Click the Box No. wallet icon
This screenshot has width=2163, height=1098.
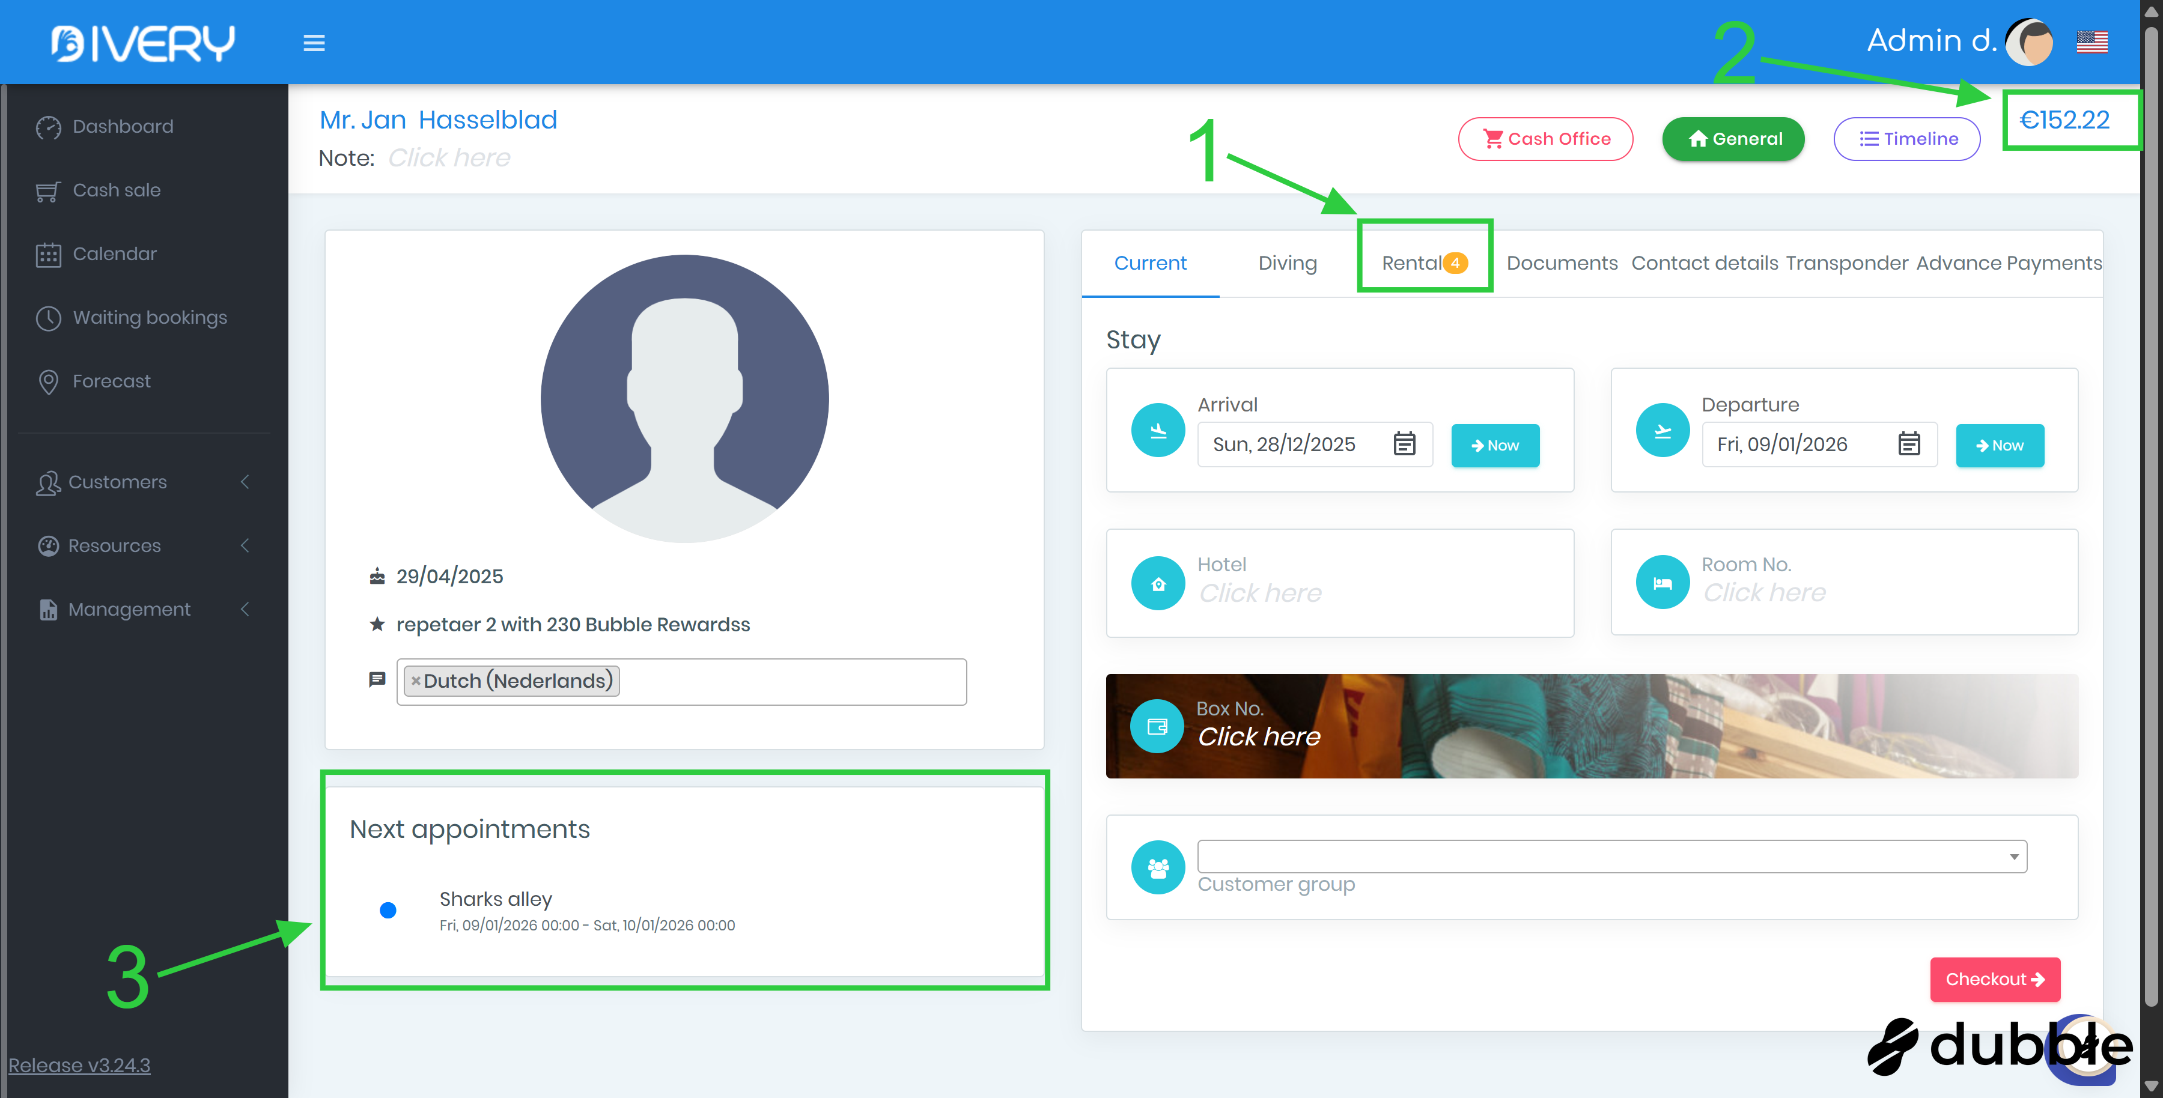[x=1157, y=726]
